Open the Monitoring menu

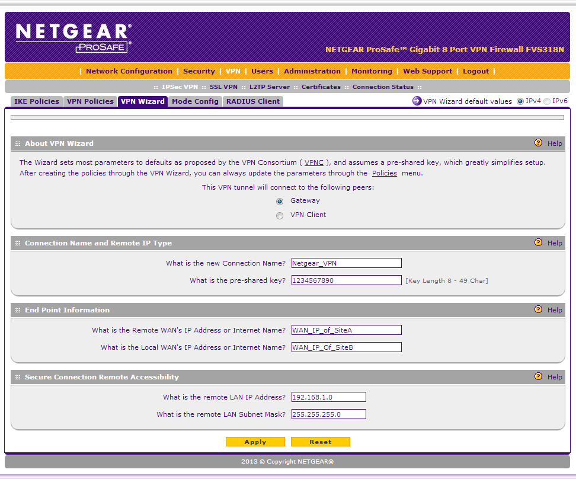tap(372, 71)
